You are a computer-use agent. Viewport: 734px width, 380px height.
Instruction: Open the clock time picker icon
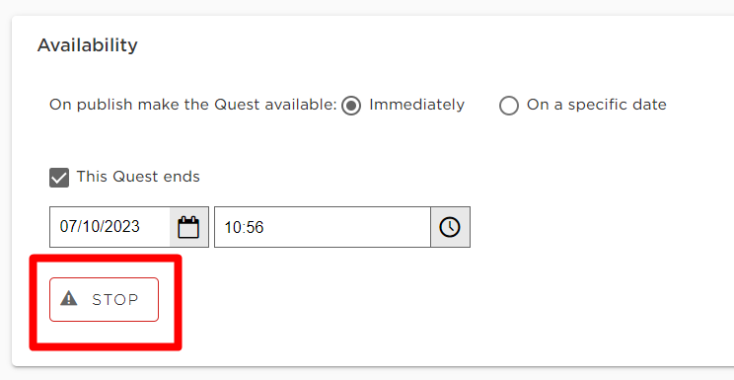(x=450, y=227)
